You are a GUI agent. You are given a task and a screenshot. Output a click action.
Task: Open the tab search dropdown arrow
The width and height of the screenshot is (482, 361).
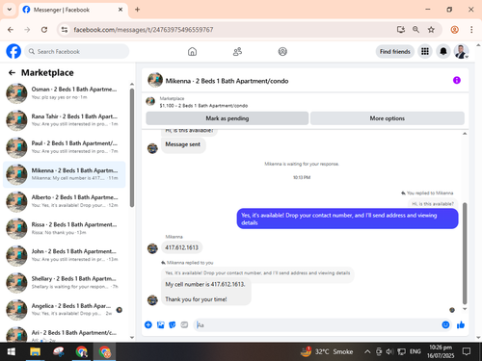coord(10,10)
